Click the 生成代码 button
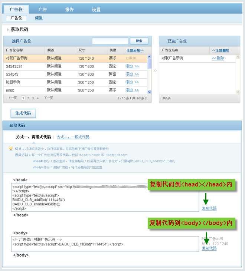This screenshot has width=245, height=271. tap(23, 113)
